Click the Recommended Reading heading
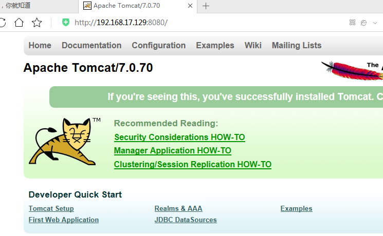Viewport: 383px width, 236px height. pyautogui.click(x=166, y=123)
